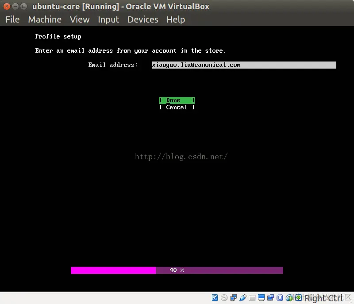
Task: Click the Right Ctrl host key label
Action: (324, 298)
